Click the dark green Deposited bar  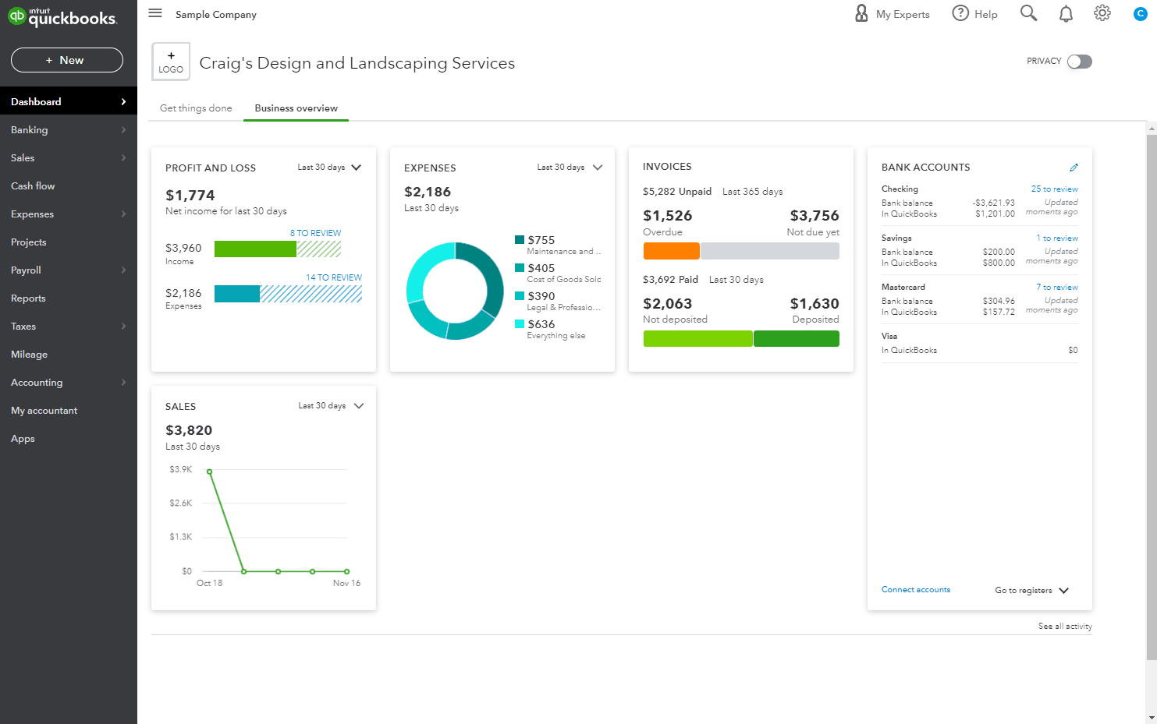pyautogui.click(x=797, y=338)
